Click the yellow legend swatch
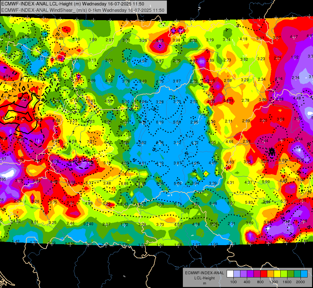Viewport: 313px width, 288px height. point(277,274)
